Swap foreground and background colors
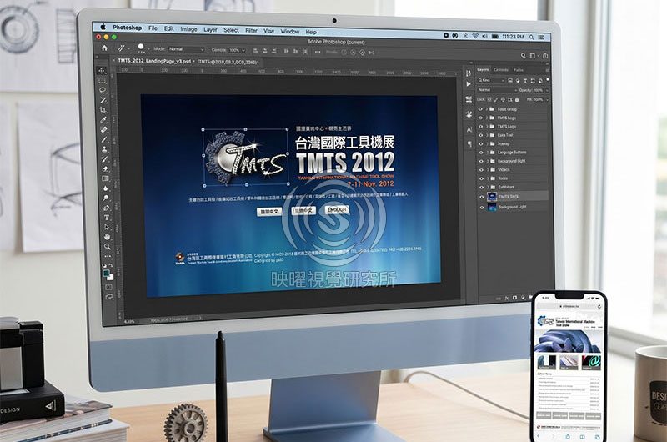 coord(111,265)
